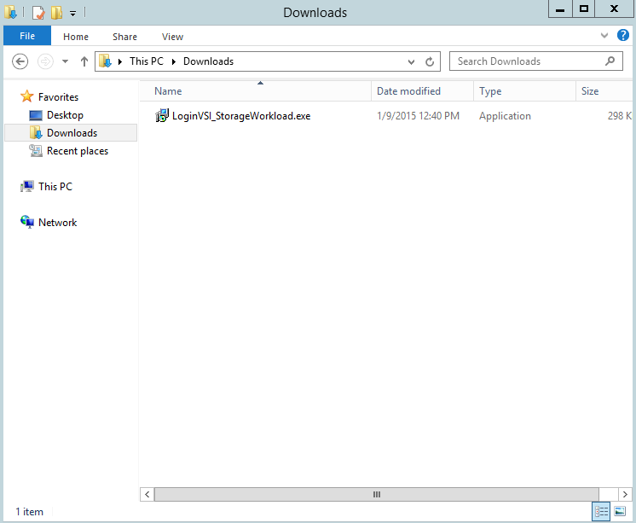Expand the root arrow before This PC

[120, 61]
